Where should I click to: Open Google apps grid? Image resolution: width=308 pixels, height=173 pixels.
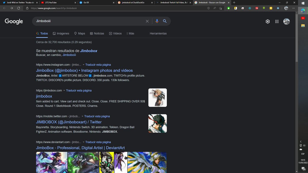click(x=277, y=22)
